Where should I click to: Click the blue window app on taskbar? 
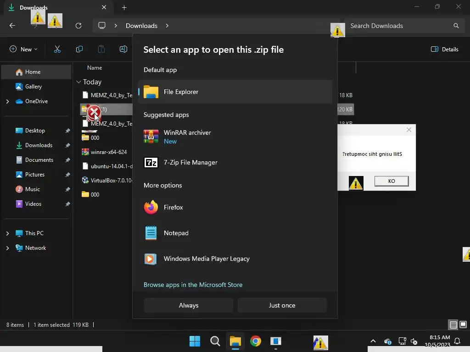click(x=276, y=341)
